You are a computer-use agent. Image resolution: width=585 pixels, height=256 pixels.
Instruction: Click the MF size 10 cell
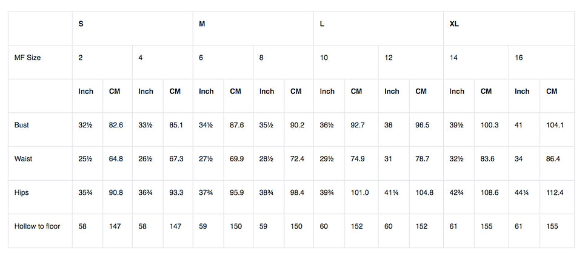click(x=346, y=62)
